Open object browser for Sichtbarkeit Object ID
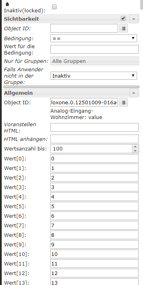This screenshot has height=285, width=143. tap(124, 29)
